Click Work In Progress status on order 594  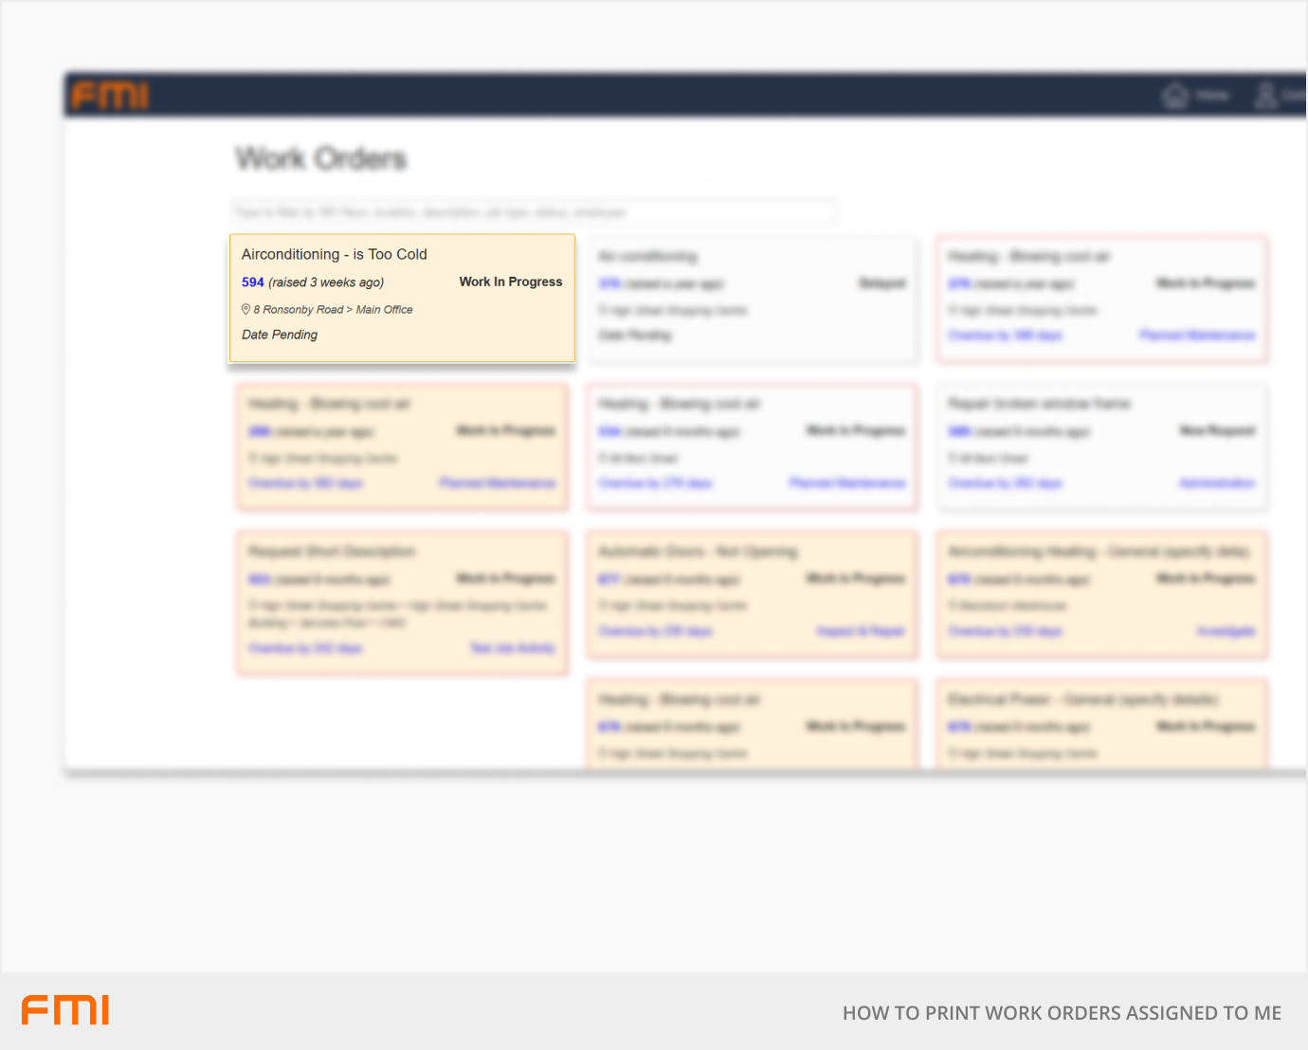[x=510, y=281]
